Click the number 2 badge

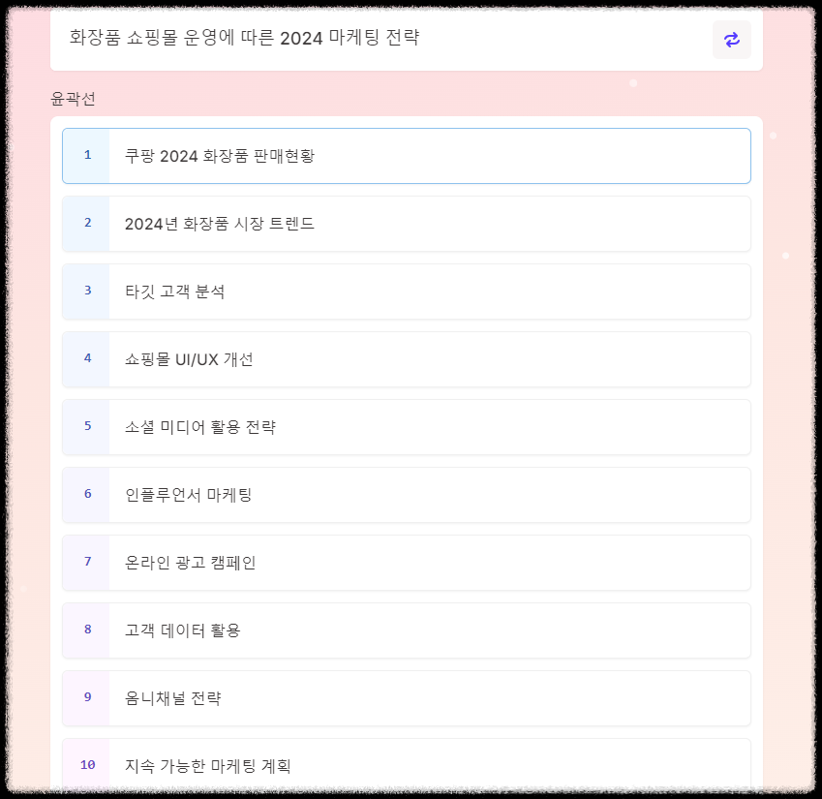coord(87,223)
